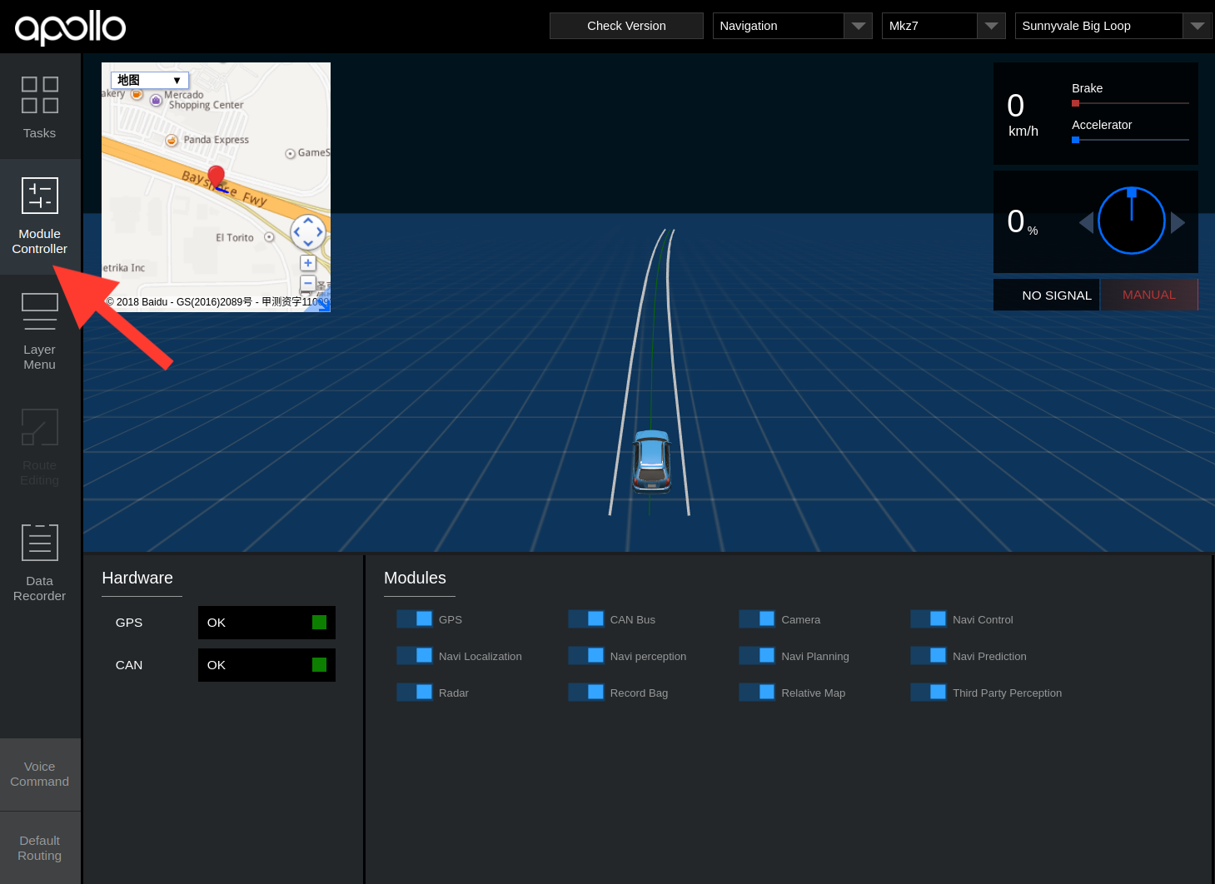Click the map zoom-in plus button

pos(308,263)
